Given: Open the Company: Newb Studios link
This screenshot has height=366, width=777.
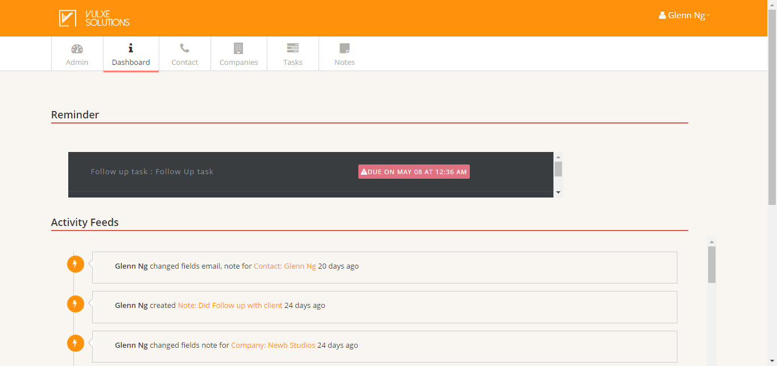Looking at the screenshot, I should coord(273,345).
